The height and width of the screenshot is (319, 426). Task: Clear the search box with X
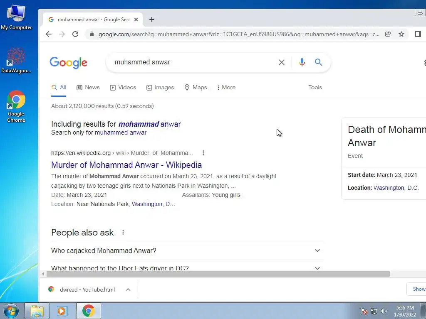click(x=282, y=62)
